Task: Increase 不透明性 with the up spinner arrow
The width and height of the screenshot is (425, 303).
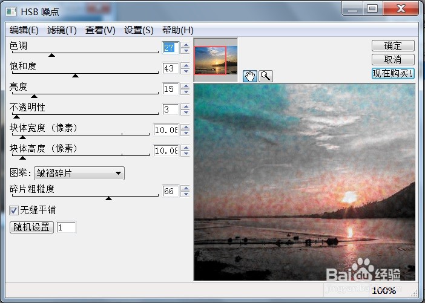Action: (x=186, y=106)
